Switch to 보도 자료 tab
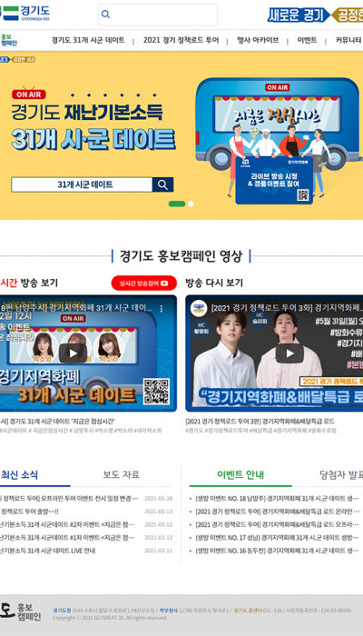 [121, 474]
